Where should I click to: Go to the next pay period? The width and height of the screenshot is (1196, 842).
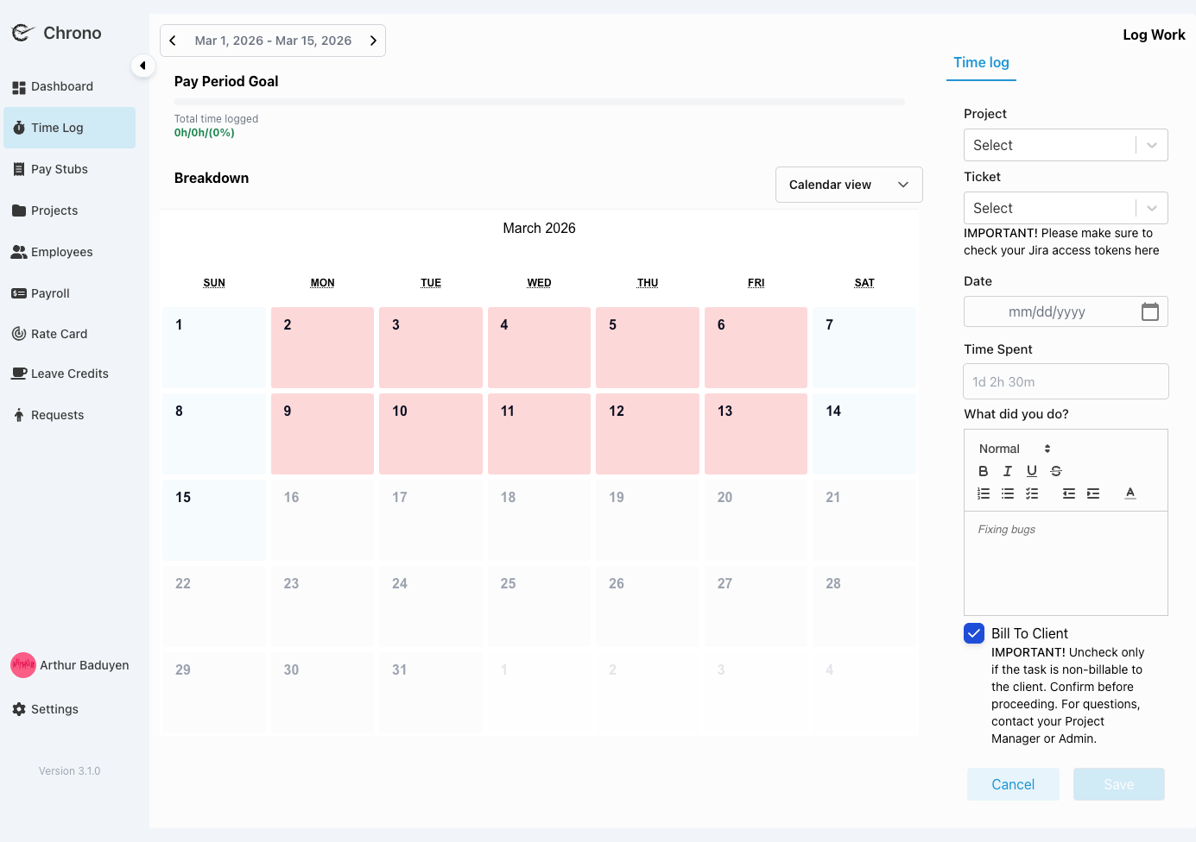point(373,41)
